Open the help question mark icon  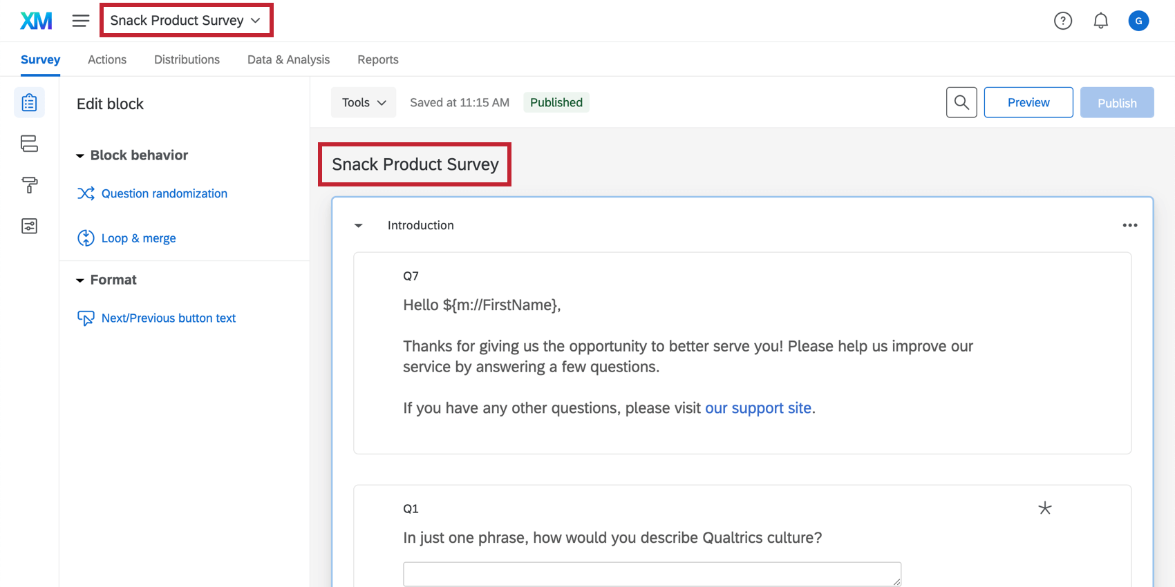[x=1062, y=21]
